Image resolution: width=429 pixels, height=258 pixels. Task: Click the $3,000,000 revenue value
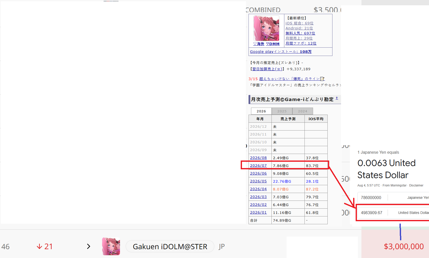point(404,246)
